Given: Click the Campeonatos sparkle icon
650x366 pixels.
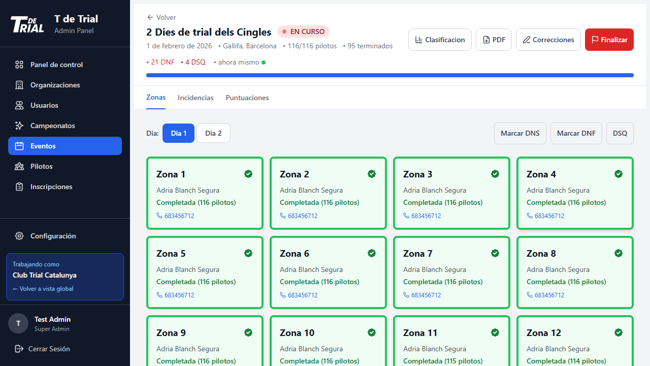Looking at the screenshot, I should (19, 126).
